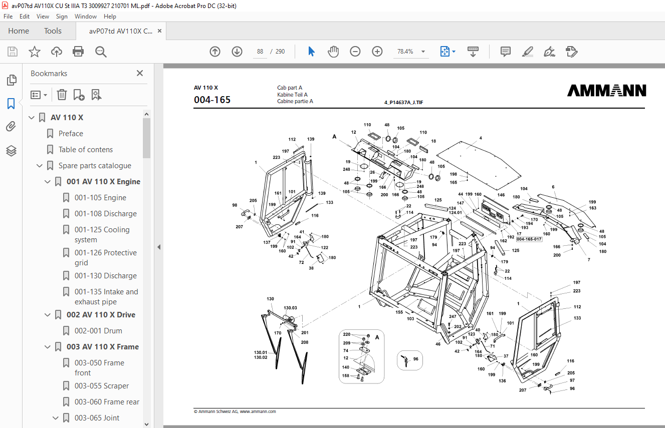Viewport: 665px width, 428px height.
Task: Jump to 003-060 Frame rear bookmark
Action: 107,402
